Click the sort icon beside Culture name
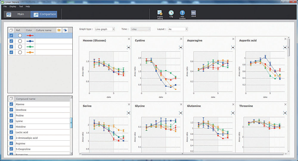 pos(65,30)
